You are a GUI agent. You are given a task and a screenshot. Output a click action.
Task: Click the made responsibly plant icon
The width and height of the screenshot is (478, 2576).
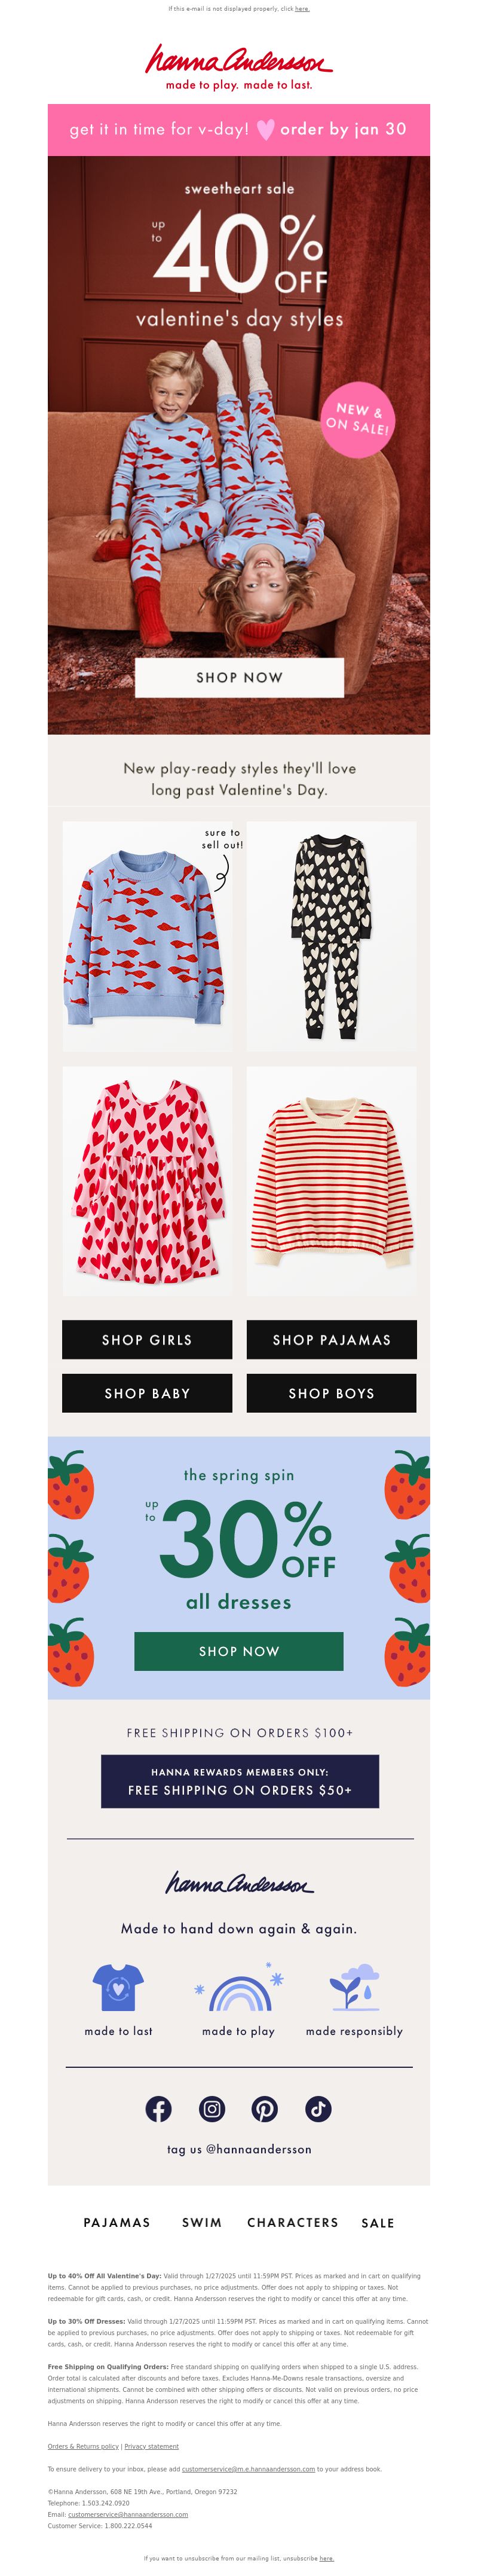354,1987
